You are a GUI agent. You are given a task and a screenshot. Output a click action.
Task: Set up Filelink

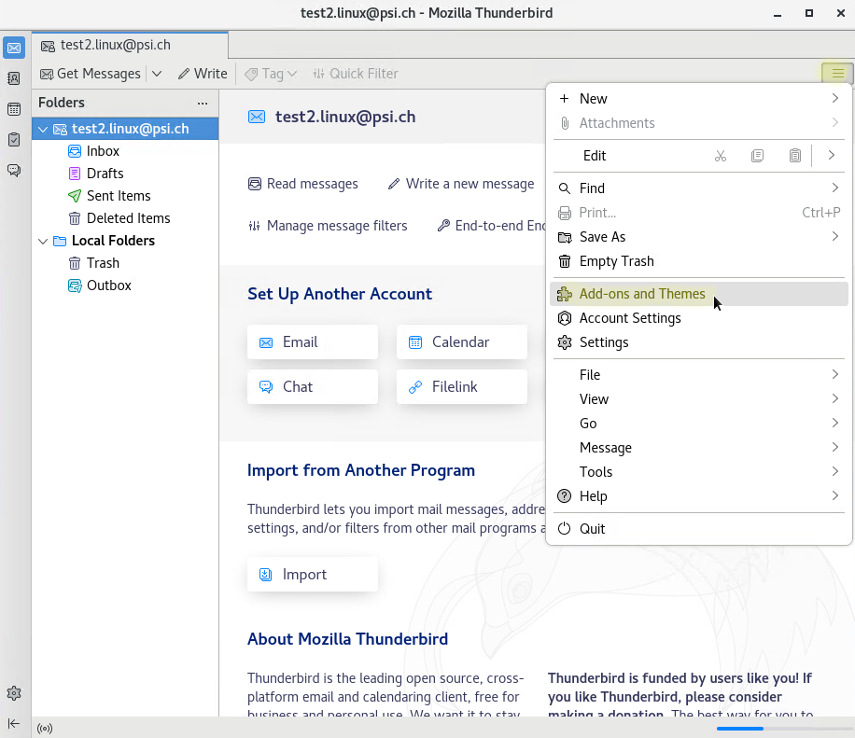click(462, 387)
